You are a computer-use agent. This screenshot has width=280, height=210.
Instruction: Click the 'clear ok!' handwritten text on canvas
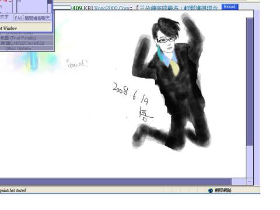[77, 64]
